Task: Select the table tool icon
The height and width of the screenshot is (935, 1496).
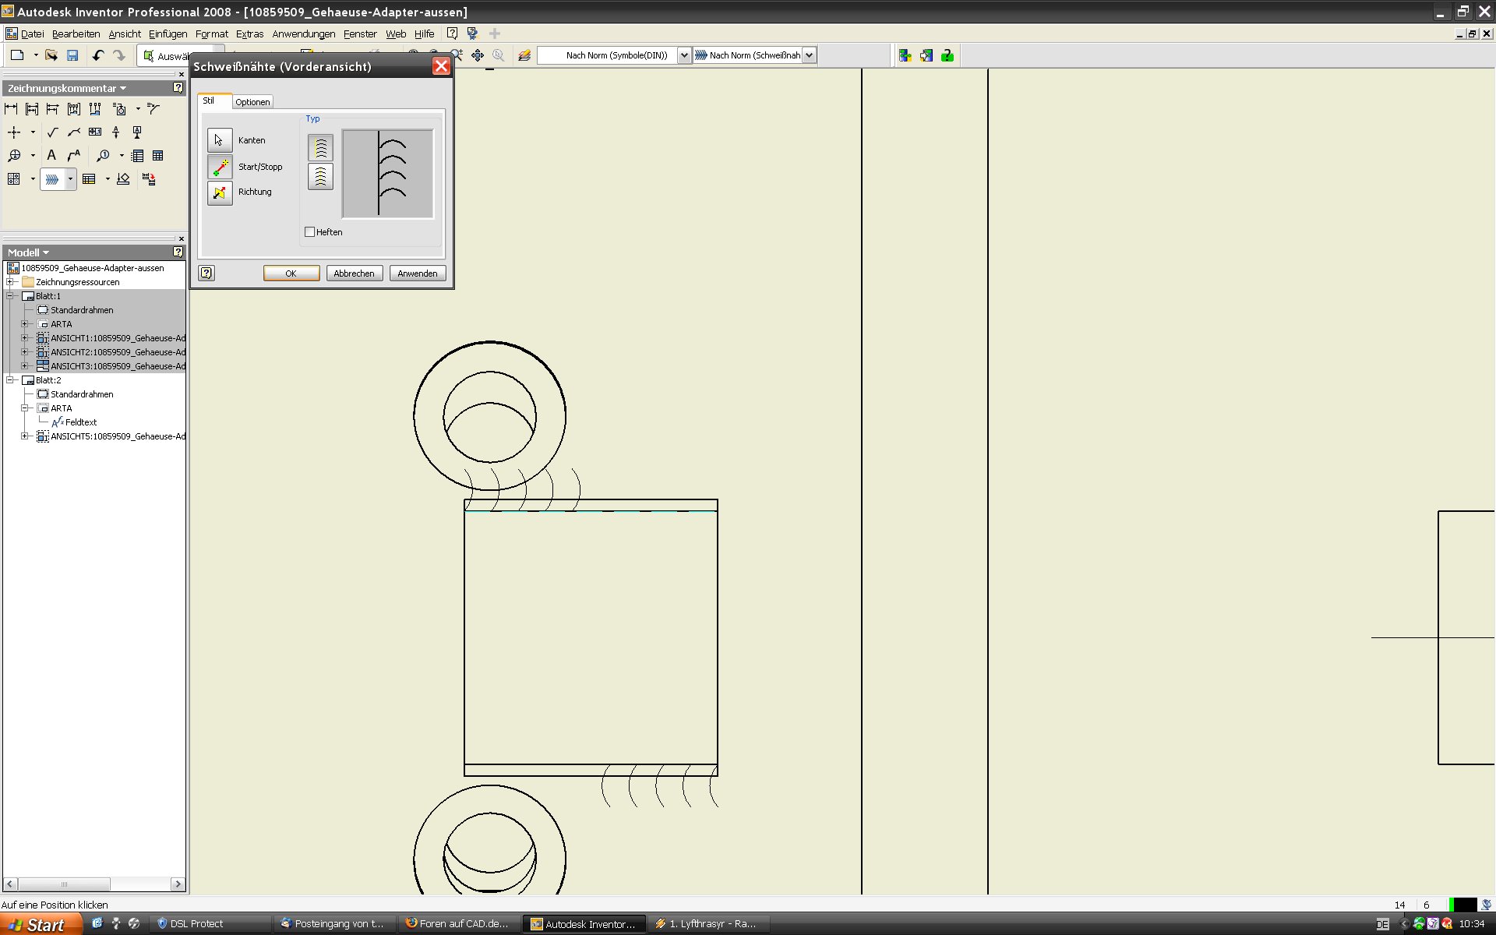Action: (x=158, y=156)
